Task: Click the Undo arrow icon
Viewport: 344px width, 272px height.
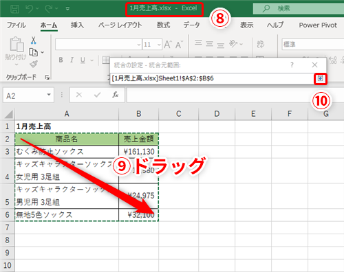Action: coord(30,9)
